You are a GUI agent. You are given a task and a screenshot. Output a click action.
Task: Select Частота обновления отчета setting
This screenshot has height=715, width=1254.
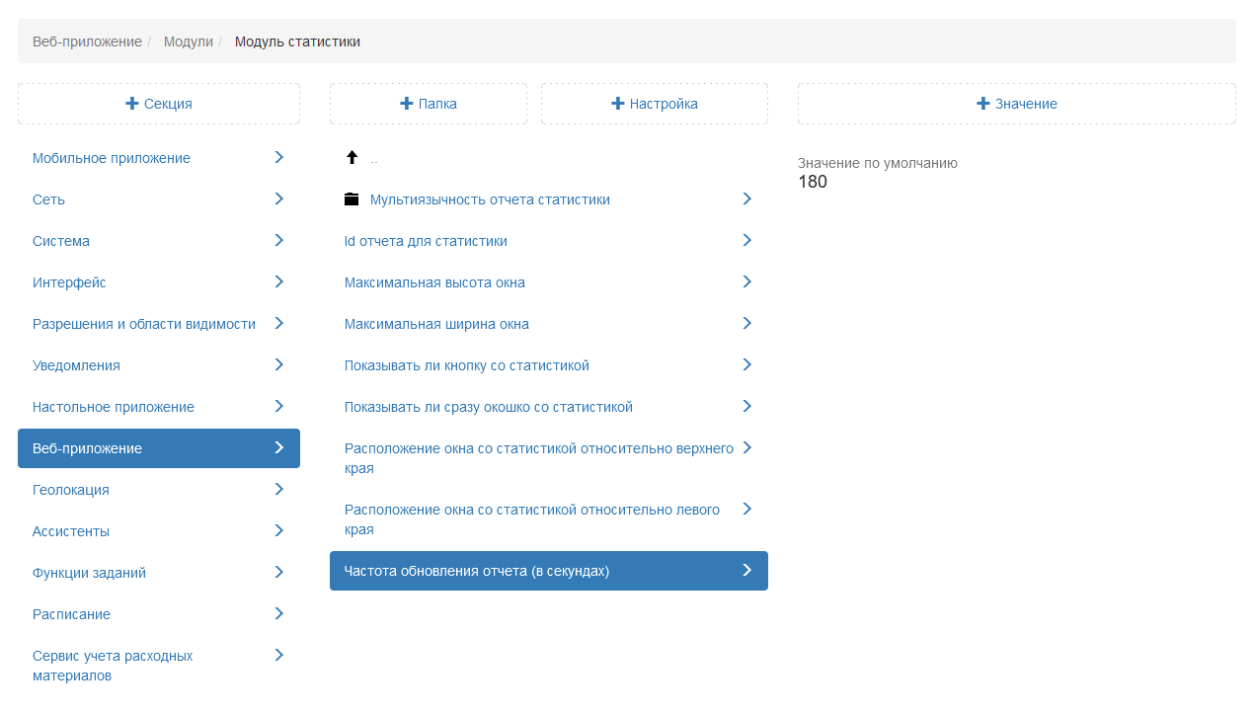[476, 571]
